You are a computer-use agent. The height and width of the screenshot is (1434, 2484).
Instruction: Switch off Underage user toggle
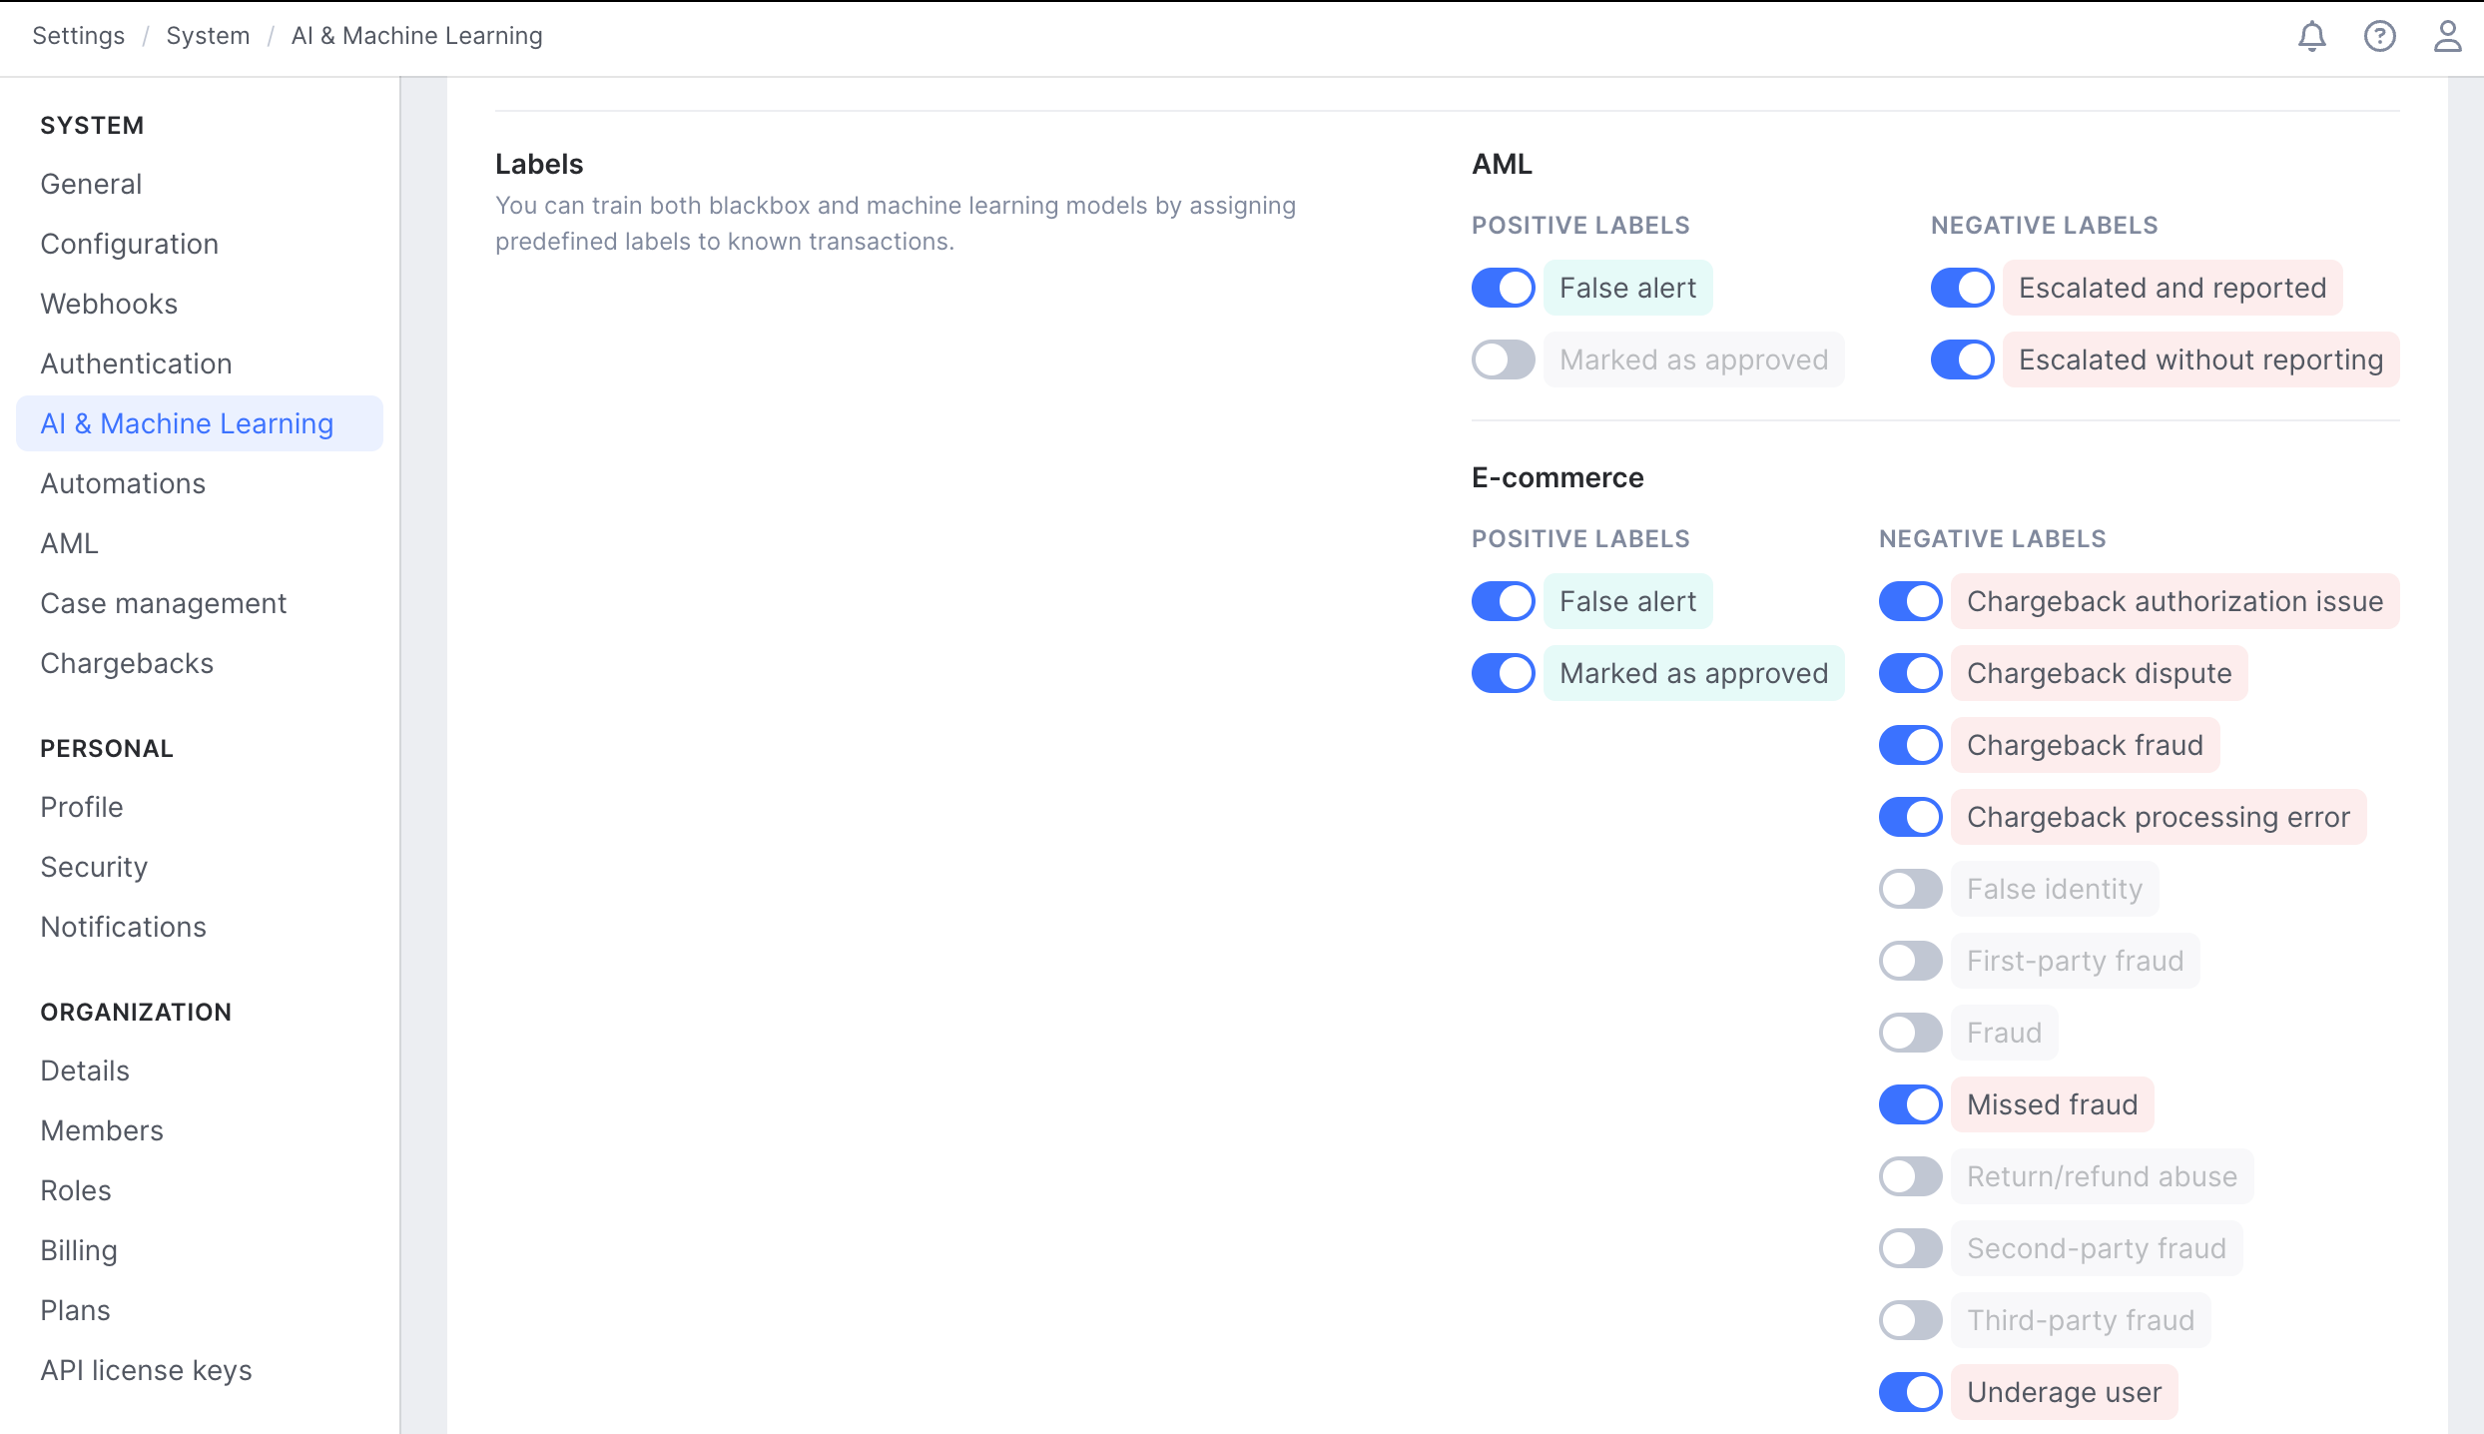(1910, 1392)
